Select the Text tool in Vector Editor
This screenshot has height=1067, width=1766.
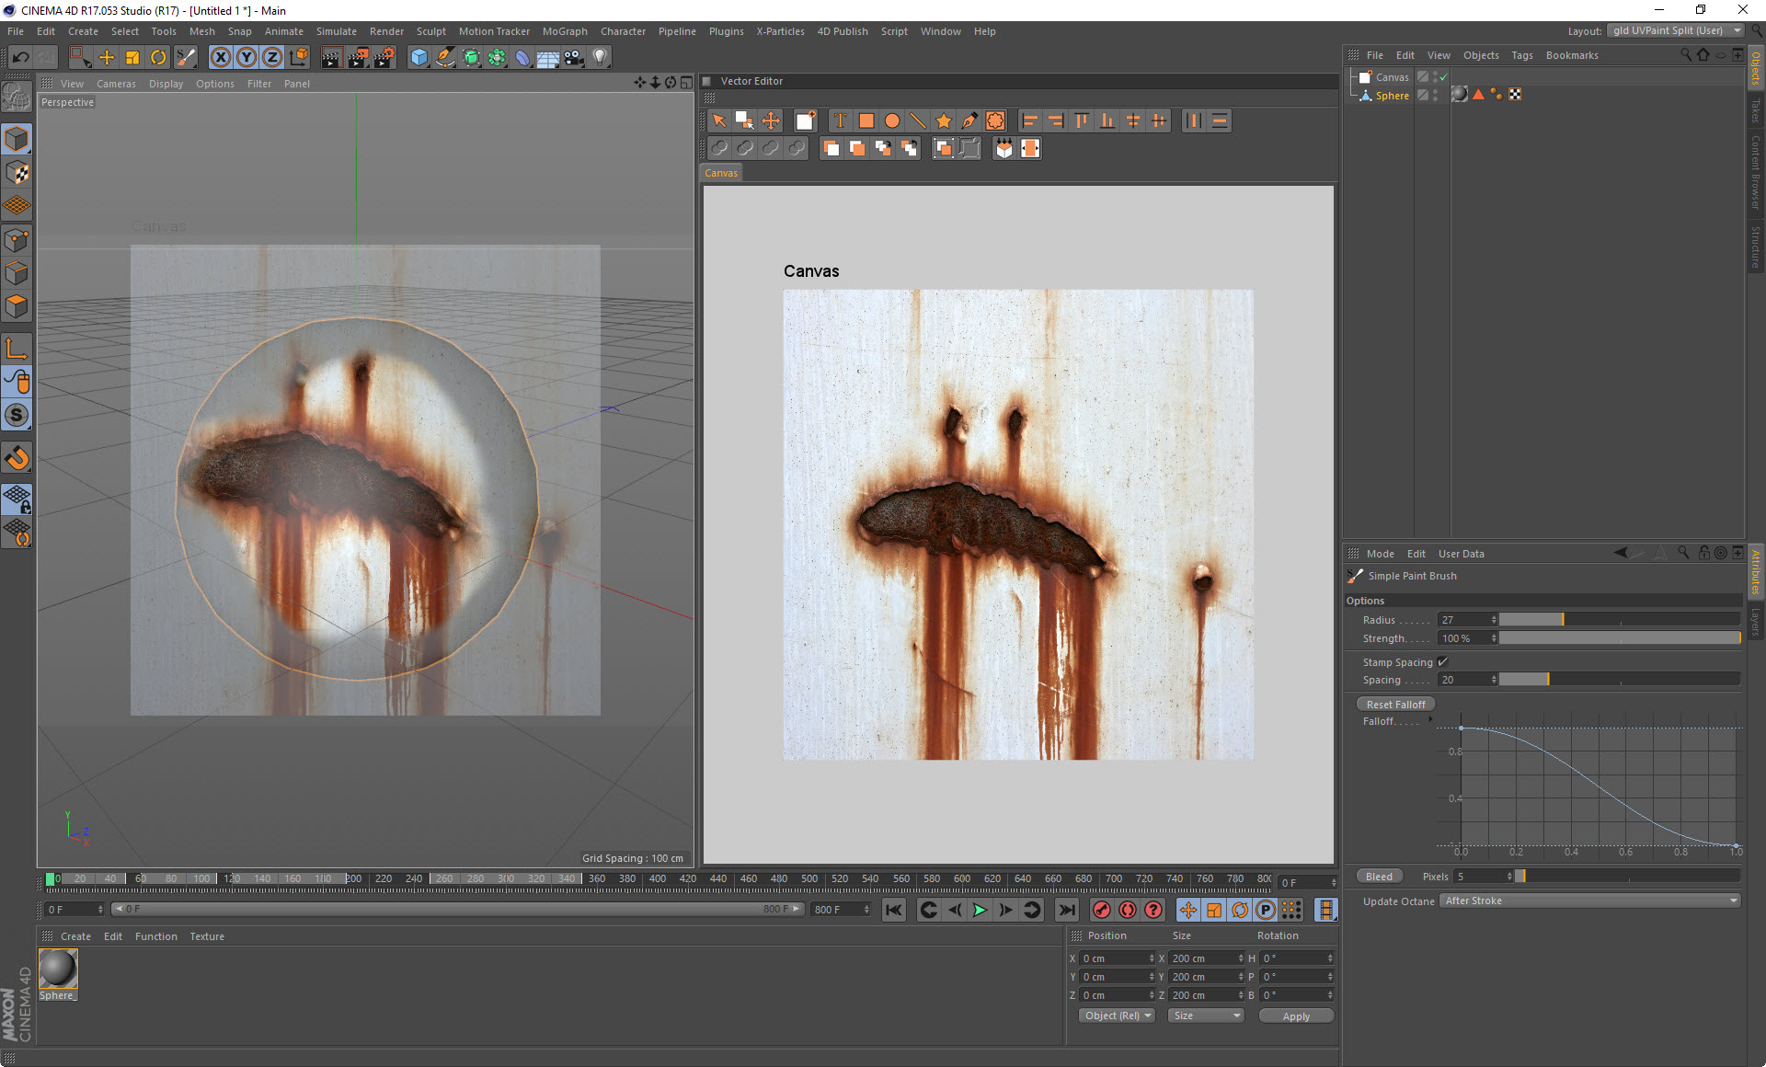840,120
